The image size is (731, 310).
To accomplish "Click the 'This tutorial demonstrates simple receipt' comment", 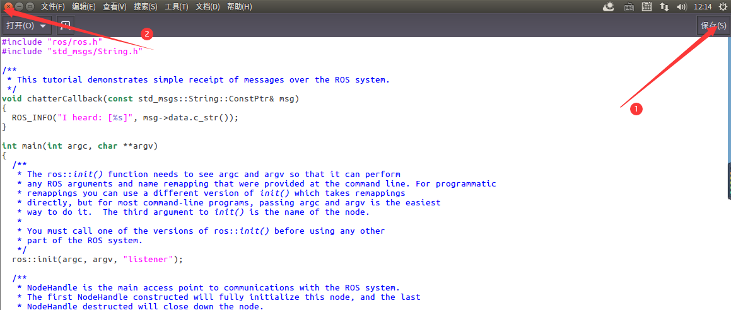I will click(x=198, y=79).
